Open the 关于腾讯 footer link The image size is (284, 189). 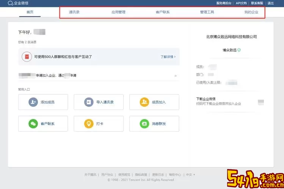point(90,175)
